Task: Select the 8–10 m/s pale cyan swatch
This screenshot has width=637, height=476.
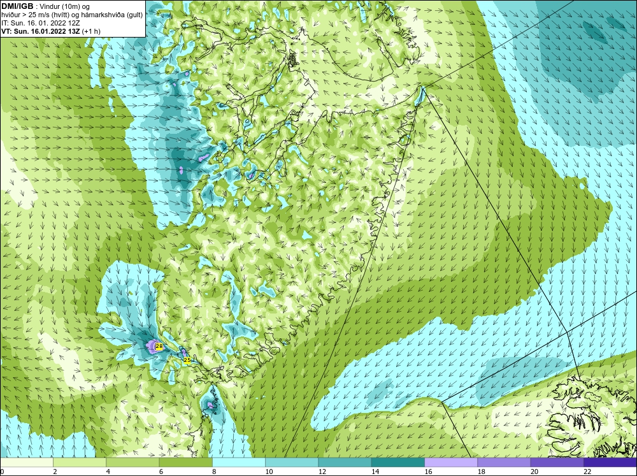Action: click(239, 463)
